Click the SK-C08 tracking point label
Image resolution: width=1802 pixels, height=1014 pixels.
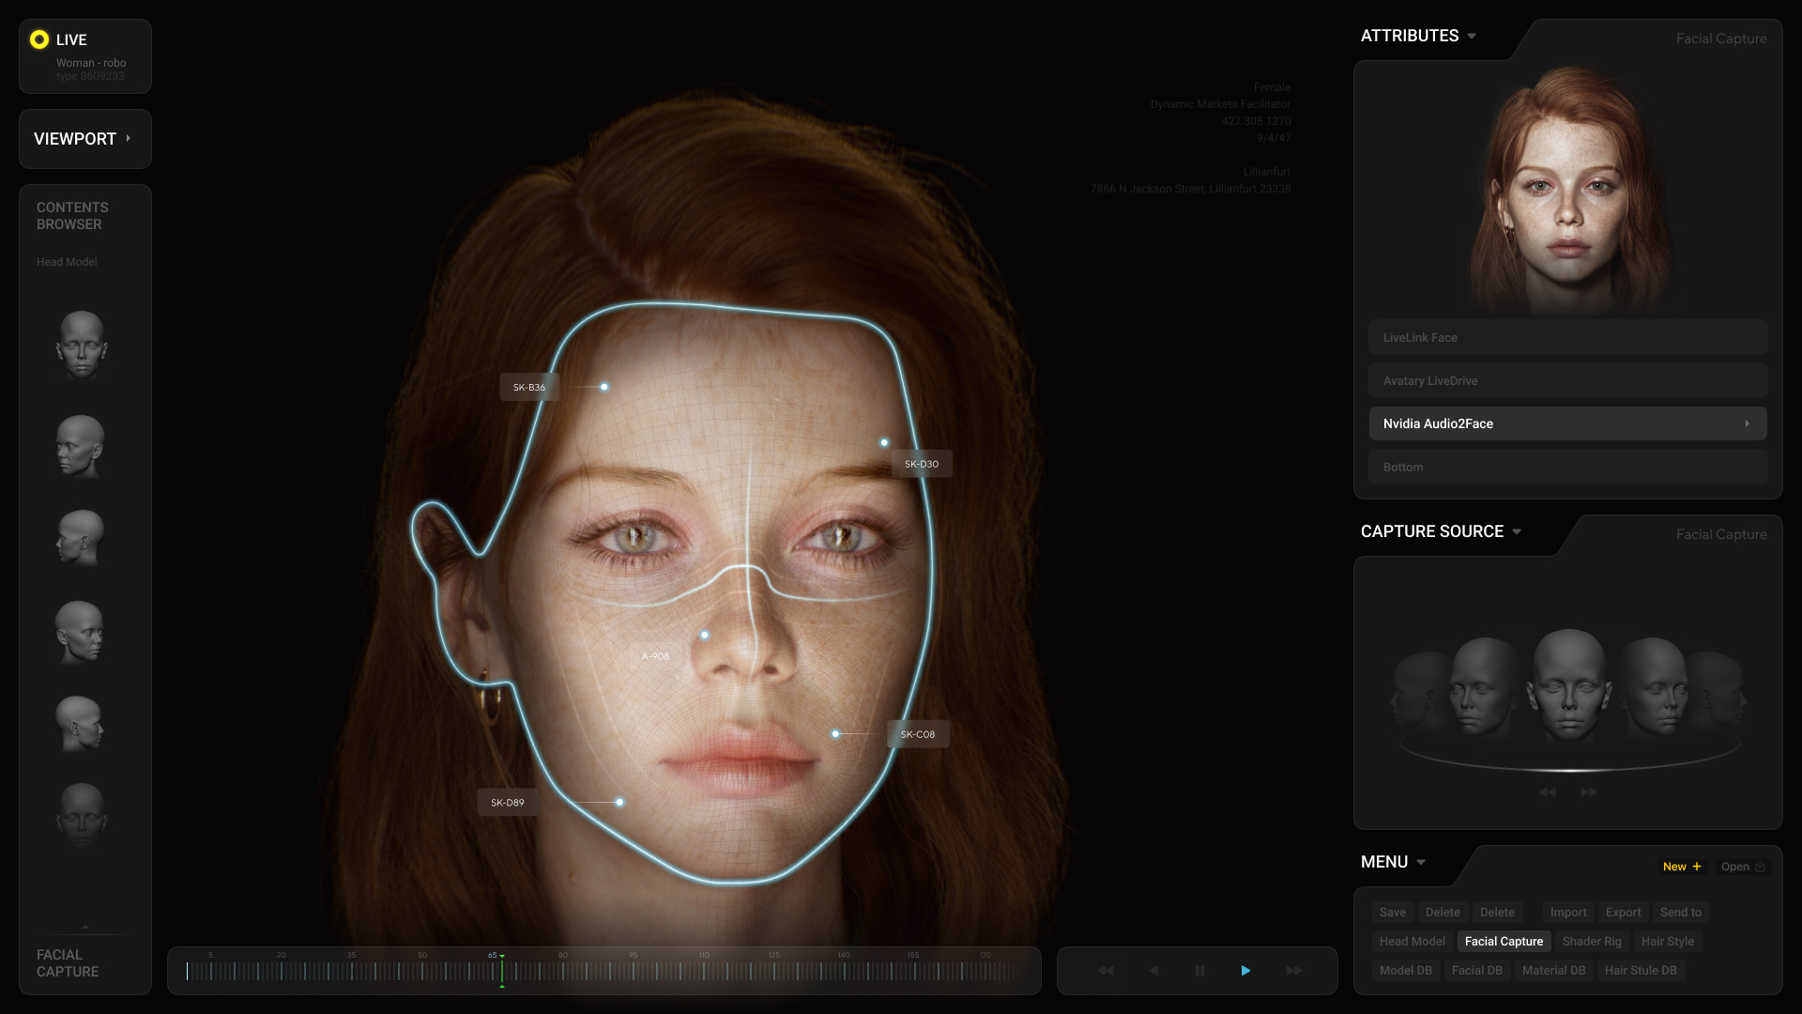coord(918,734)
